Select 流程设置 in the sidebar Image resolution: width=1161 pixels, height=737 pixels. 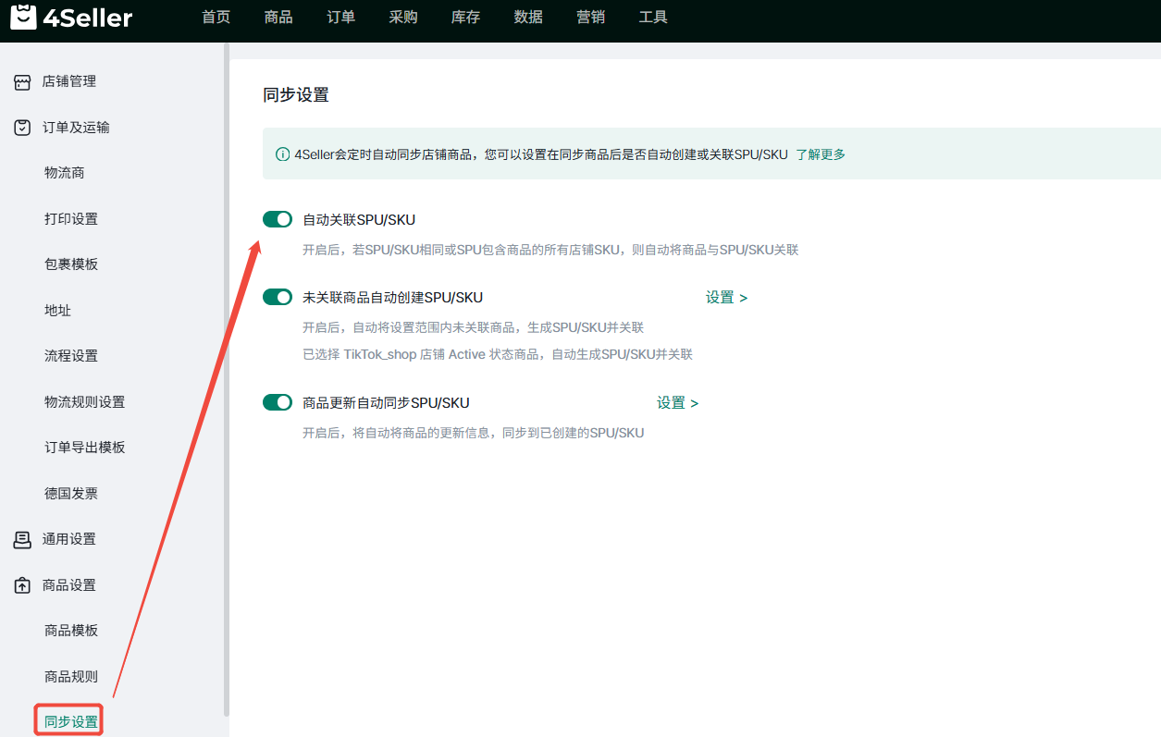(71, 356)
